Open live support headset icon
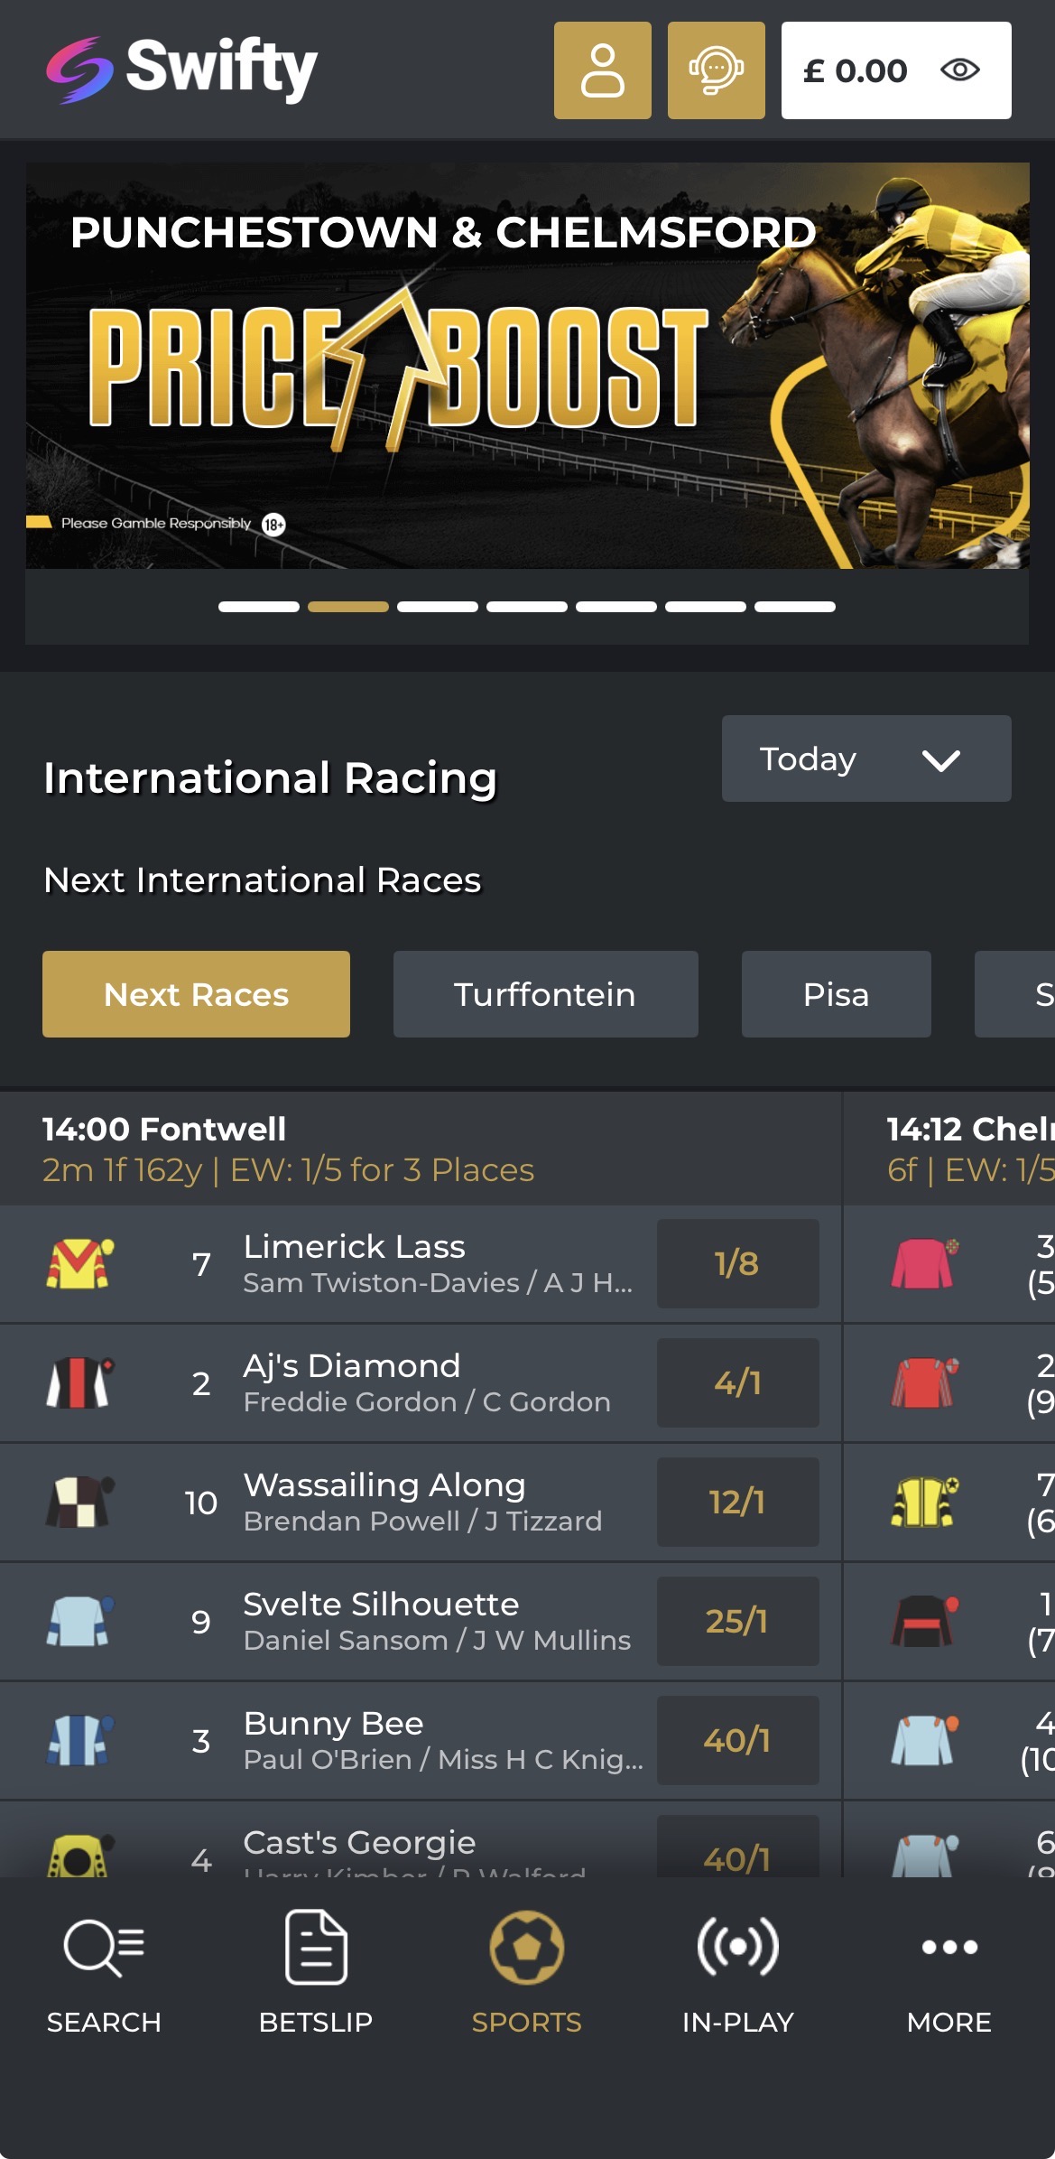Image resolution: width=1055 pixels, height=2159 pixels. [716, 70]
